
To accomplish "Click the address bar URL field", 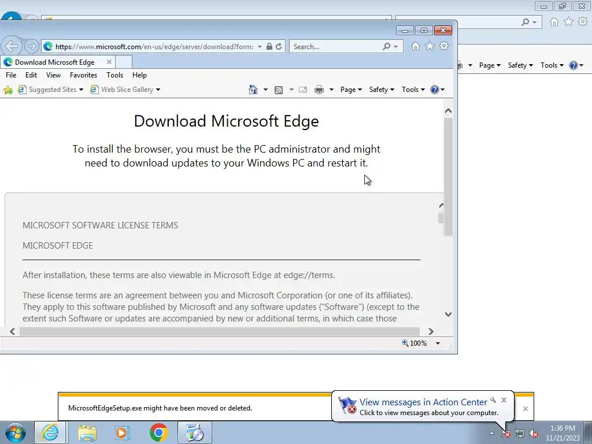I will pyautogui.click(x=154, y=46).
